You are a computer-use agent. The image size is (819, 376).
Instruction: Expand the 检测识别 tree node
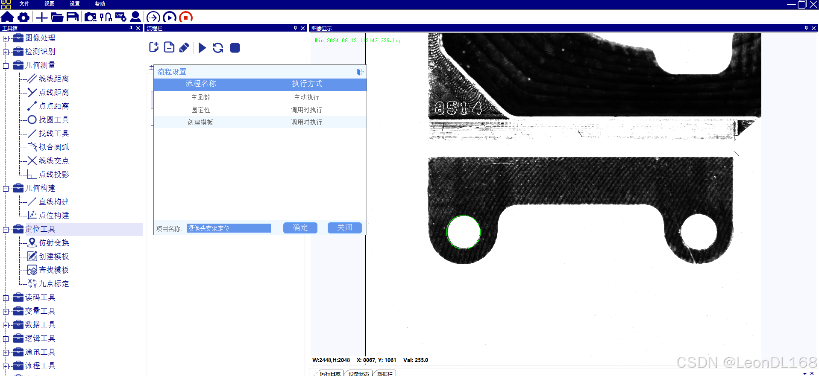(x=6, y=52)
